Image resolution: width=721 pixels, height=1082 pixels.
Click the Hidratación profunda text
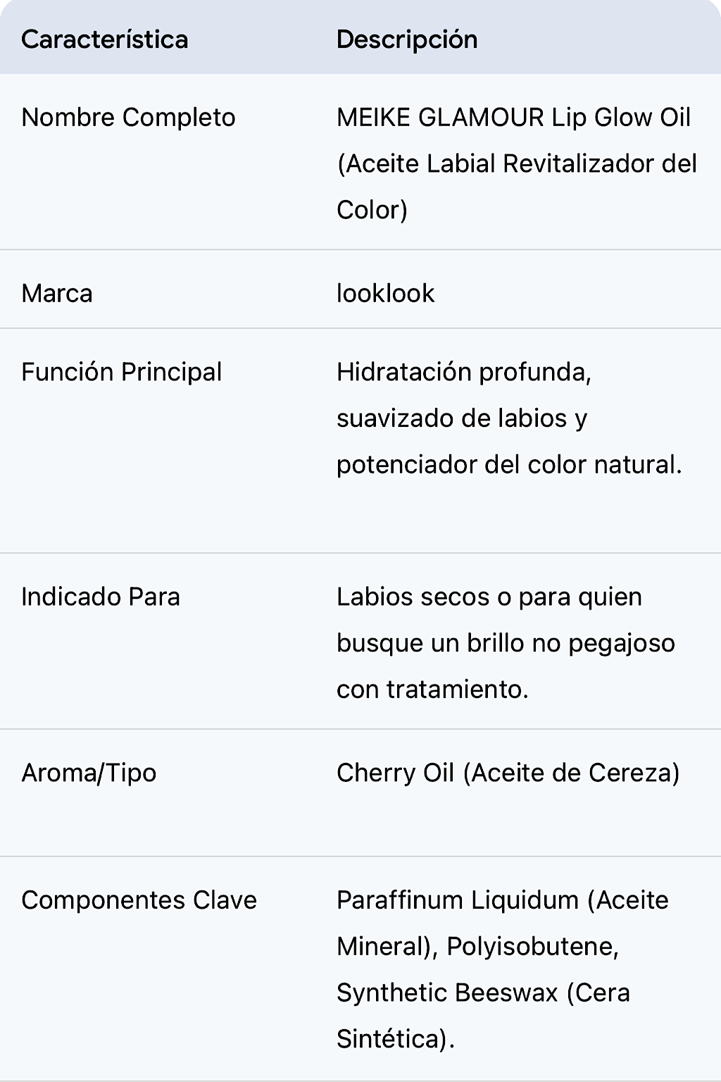pyautogui.click(x=463, y=372)
